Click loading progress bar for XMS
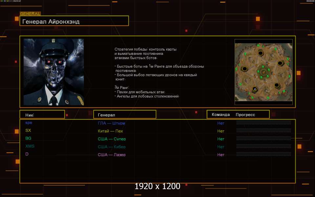Image resolution: width=315 pixels, height=197 pixels. click(263, 146)
